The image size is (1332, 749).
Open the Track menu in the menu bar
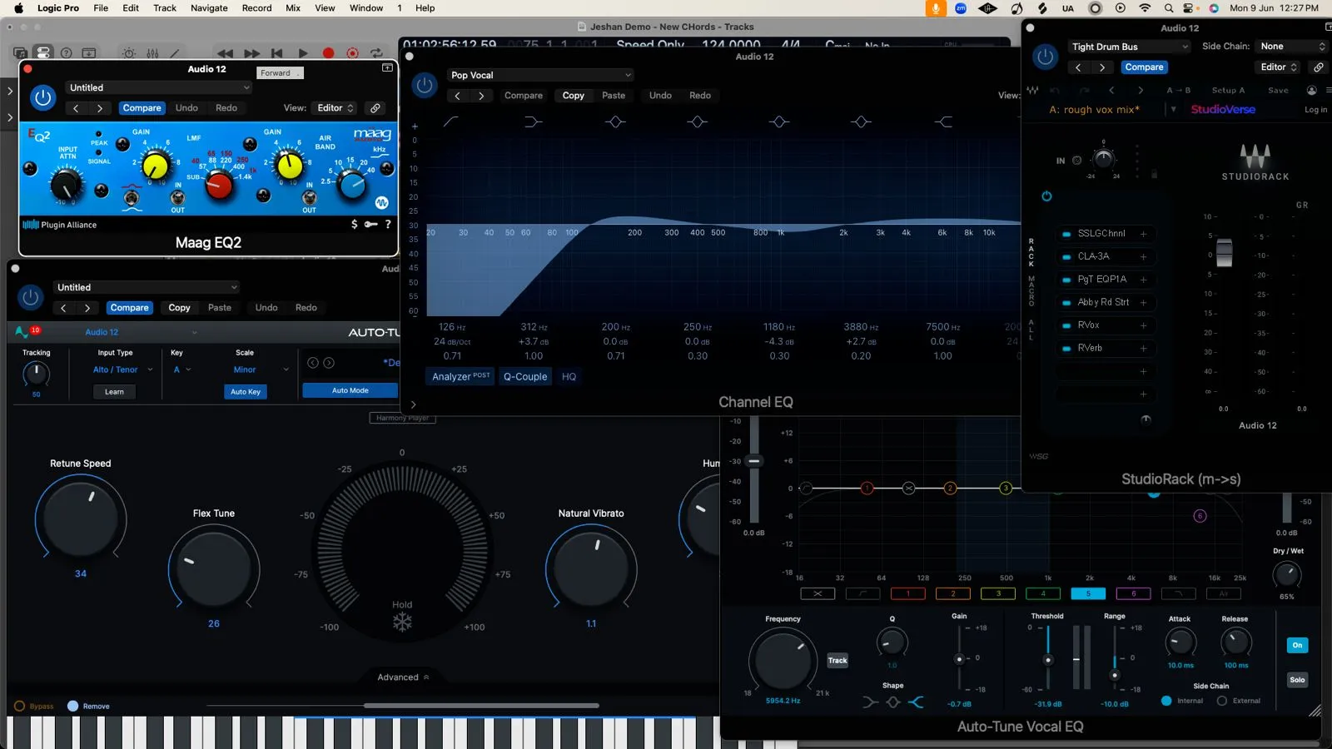click(x=164, y=7)
